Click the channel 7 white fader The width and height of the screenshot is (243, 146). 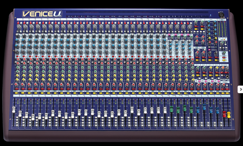(53, 113)
